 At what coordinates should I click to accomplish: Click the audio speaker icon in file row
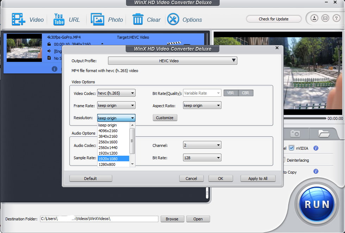click(x=49, y=51)
